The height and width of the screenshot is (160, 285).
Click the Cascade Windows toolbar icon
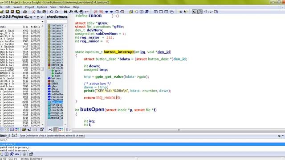(x=171, y=12)
